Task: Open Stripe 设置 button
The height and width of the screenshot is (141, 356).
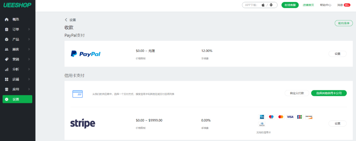Action: tap(338, 124)
